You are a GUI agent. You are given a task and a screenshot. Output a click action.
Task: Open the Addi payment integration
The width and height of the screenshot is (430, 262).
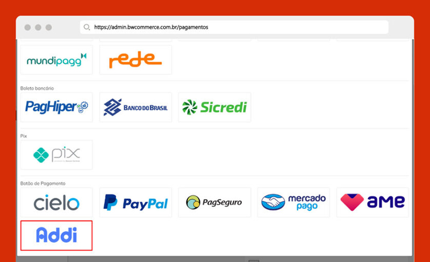point(56,235)
